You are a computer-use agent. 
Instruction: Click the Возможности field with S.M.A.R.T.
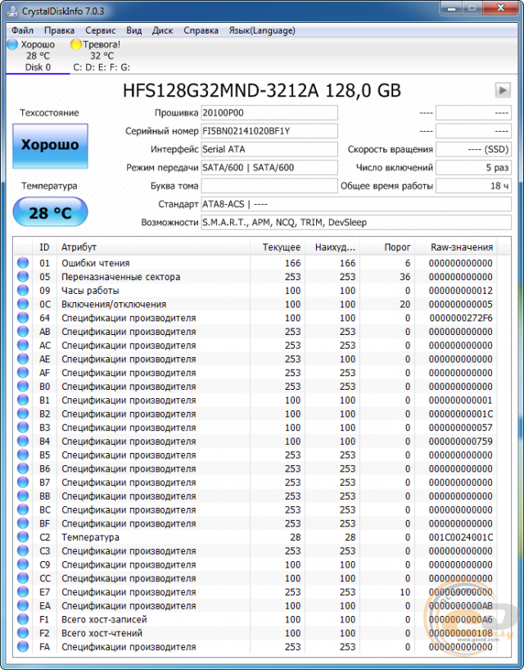[356, 222]
